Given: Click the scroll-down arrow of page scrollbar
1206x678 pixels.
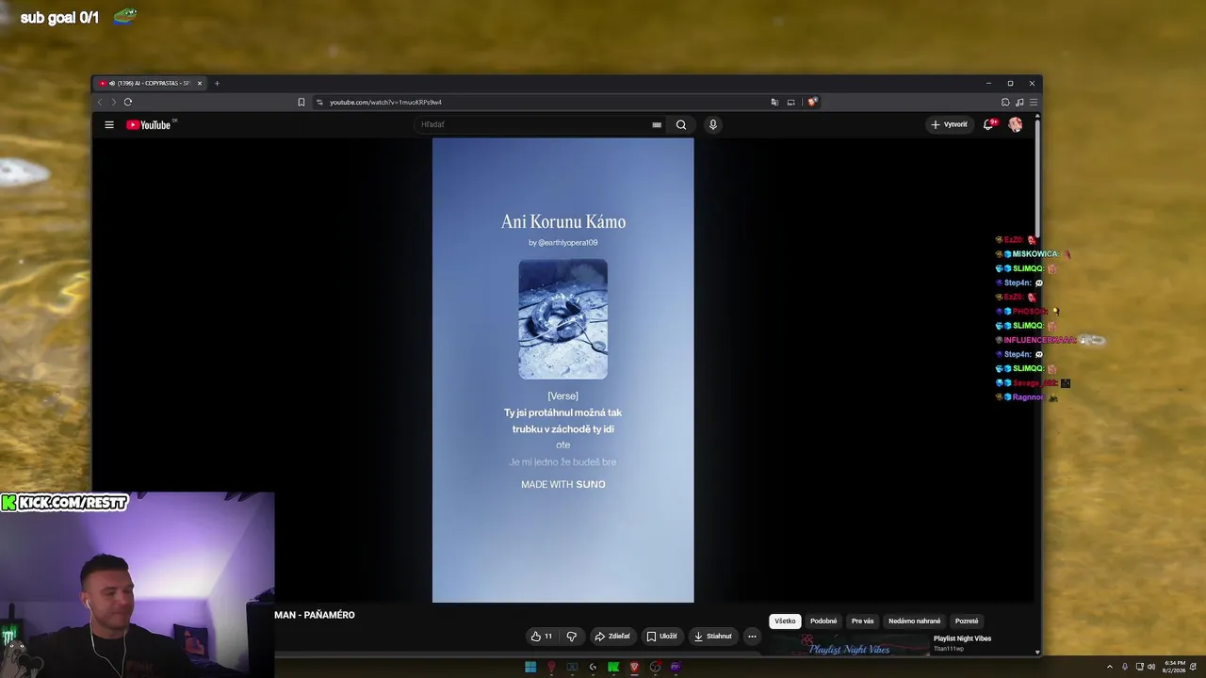Looking at the screenshot, I should click(x=1037, y=652).
